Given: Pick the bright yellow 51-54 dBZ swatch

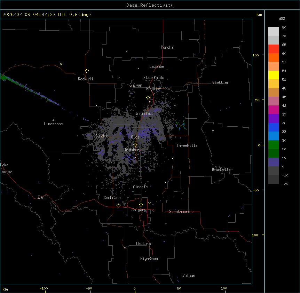Looking at the screenshot, I should [274, 75].
